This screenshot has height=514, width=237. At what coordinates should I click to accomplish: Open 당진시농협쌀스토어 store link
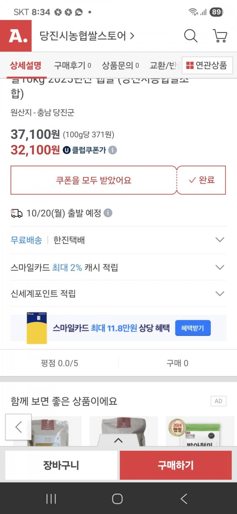pos(87,36)
